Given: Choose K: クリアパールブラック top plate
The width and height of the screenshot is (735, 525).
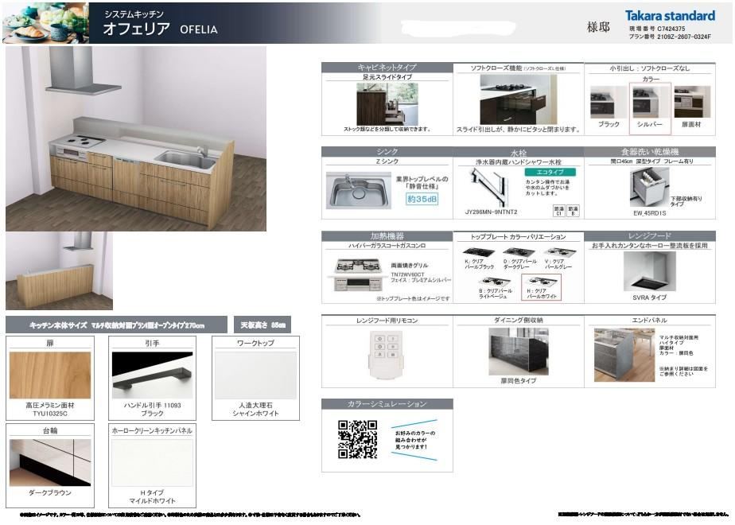Looking at the screenshot, I should click(479, 259).
